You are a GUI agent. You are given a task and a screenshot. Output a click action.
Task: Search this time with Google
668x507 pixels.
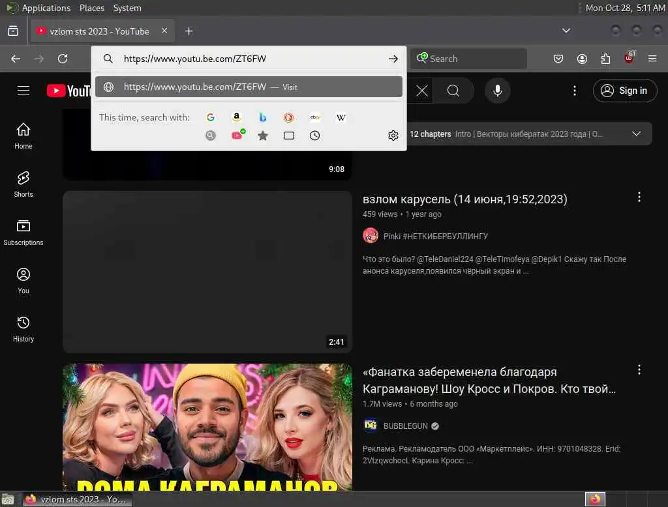tap(211, 117)
